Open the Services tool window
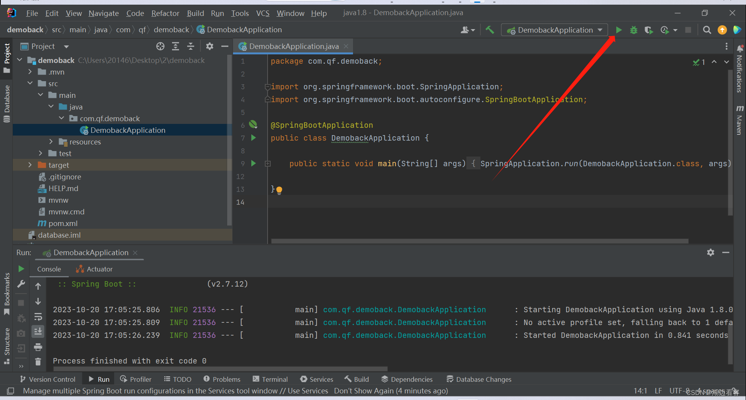 (x=316, y=379)
